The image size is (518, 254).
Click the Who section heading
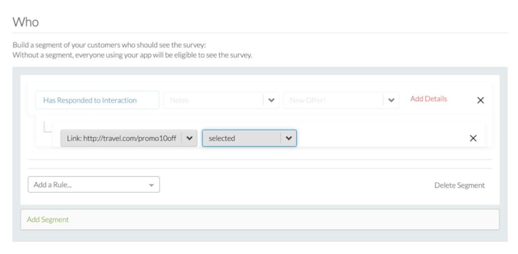coord(25,22)
